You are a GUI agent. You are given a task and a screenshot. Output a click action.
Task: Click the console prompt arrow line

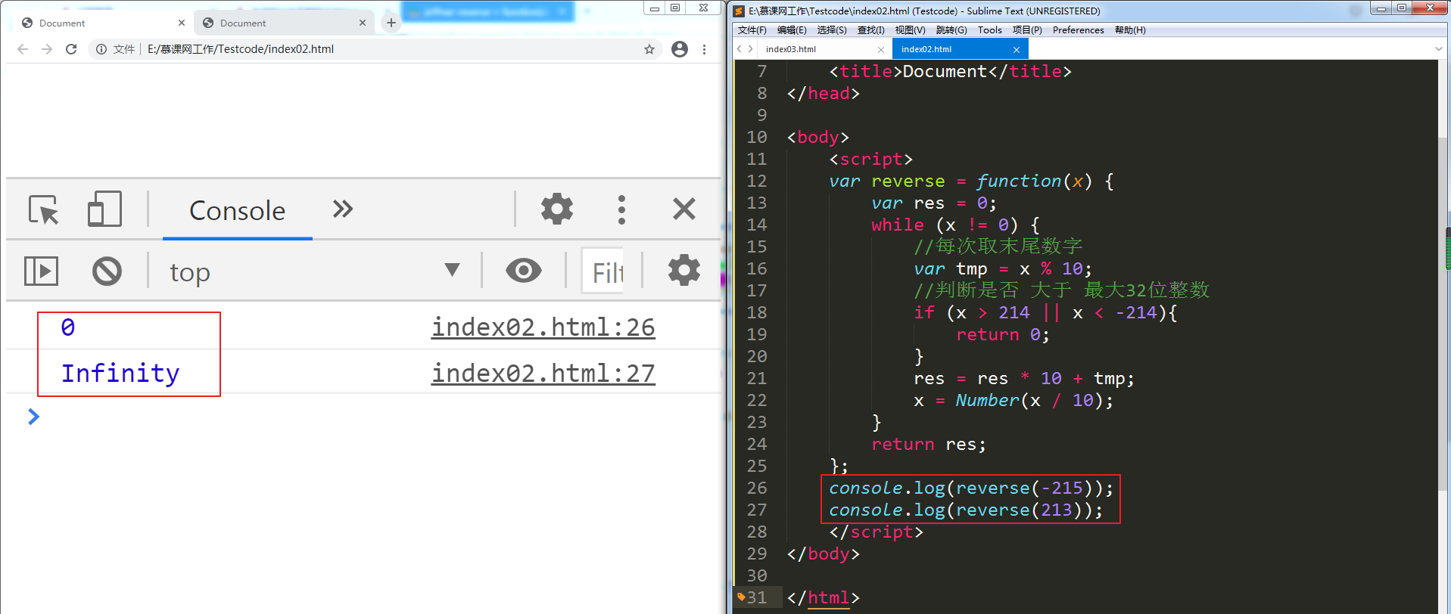(x=33, y=417)
